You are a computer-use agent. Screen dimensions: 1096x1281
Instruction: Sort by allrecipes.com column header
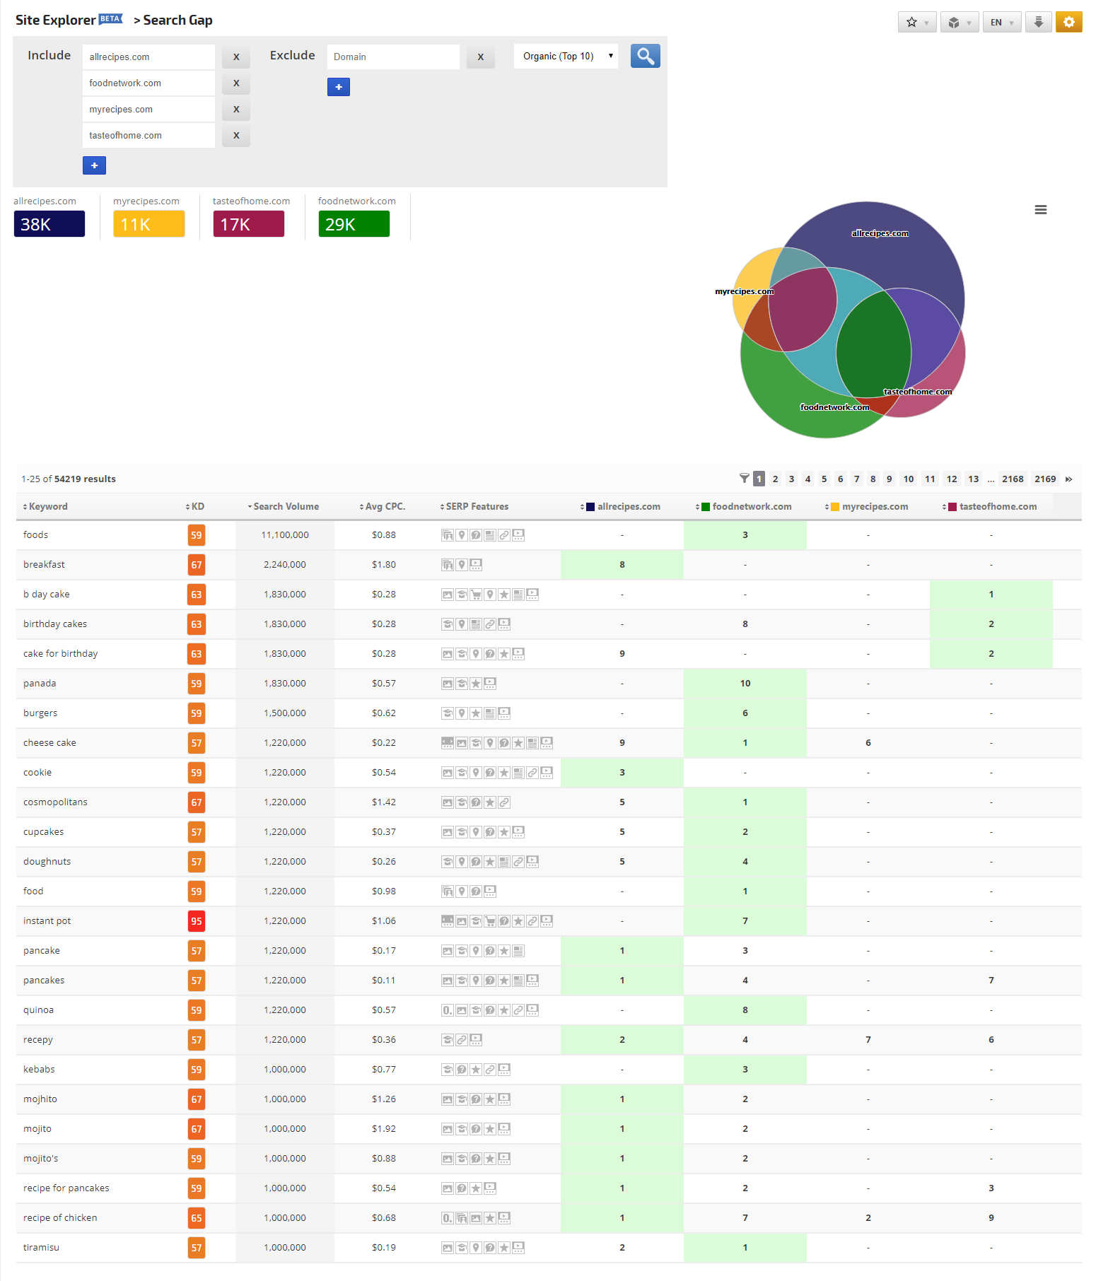(620, 507)
